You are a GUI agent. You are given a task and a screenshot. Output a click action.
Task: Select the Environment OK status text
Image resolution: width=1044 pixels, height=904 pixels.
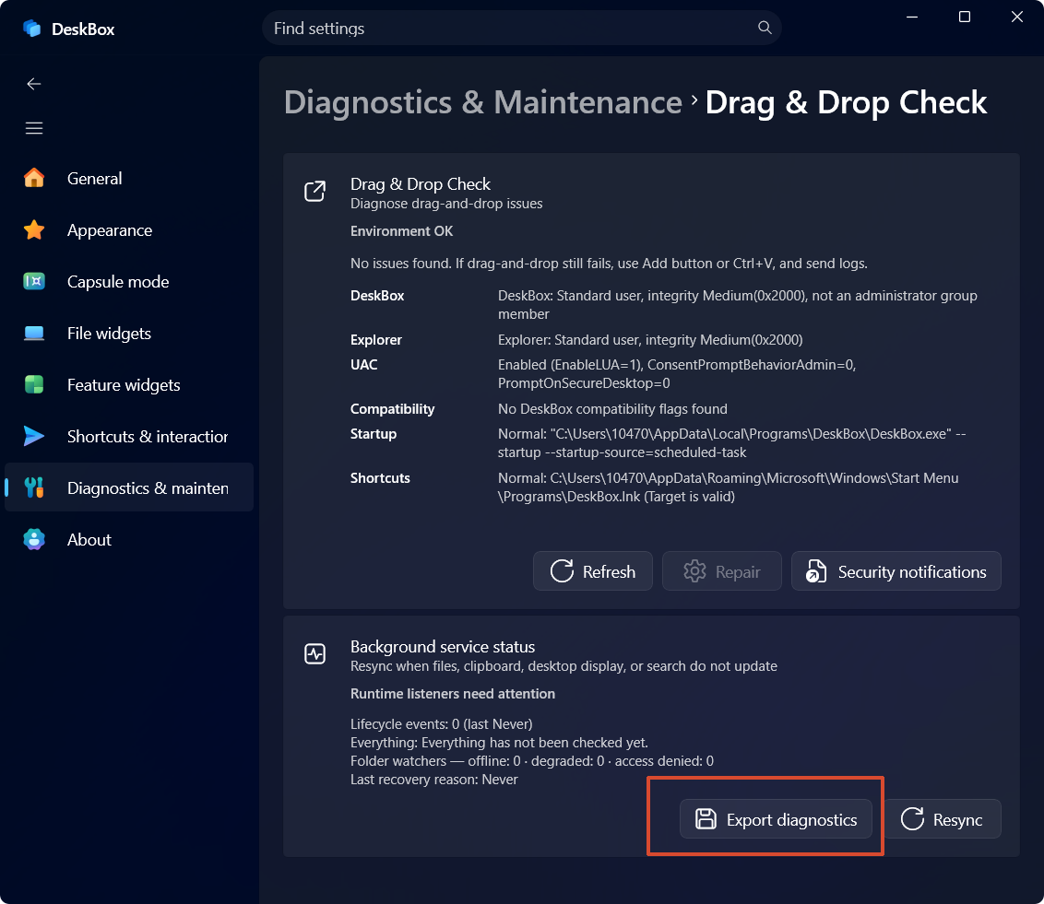[x=401, y=230]
